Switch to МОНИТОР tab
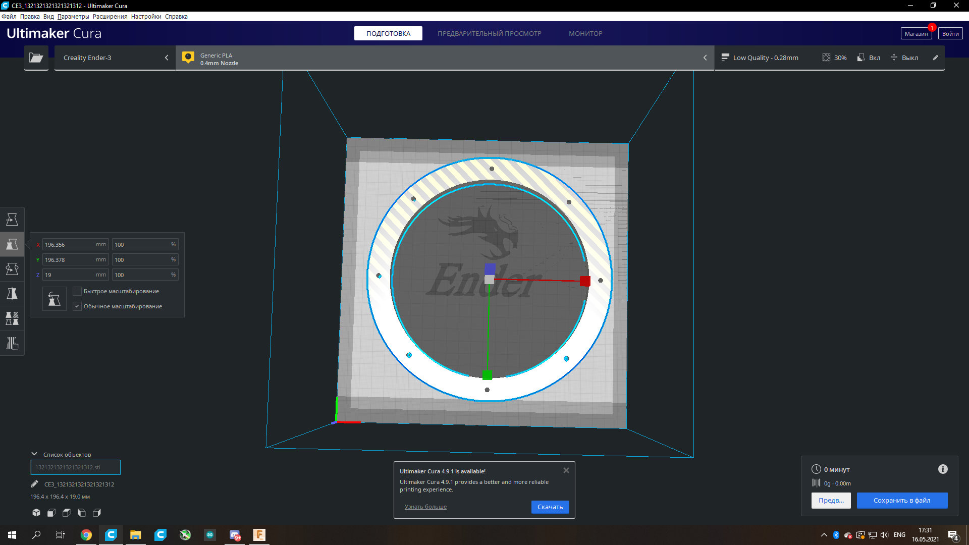 585,33
